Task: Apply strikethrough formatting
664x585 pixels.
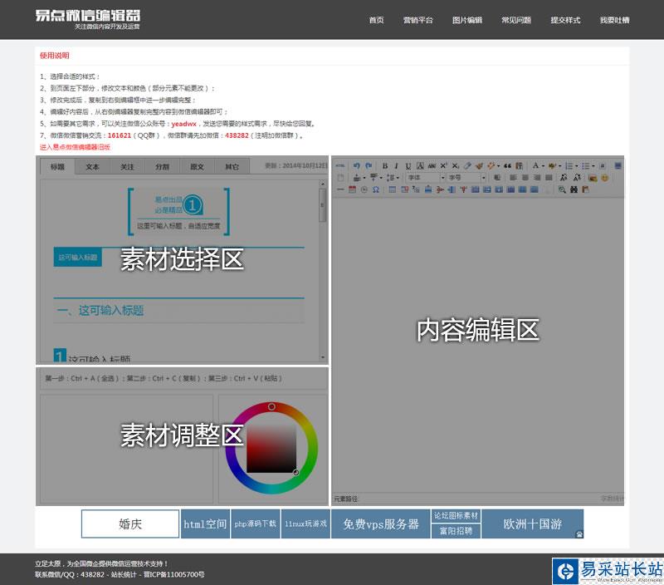Action: (432, 165)
